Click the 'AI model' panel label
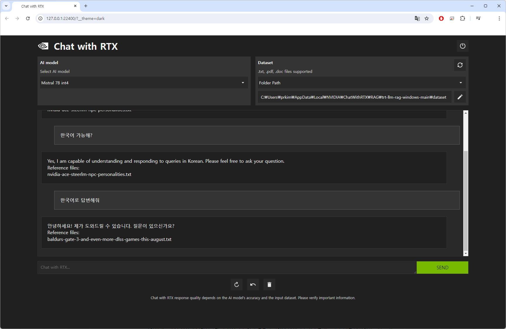 [49, 63]
